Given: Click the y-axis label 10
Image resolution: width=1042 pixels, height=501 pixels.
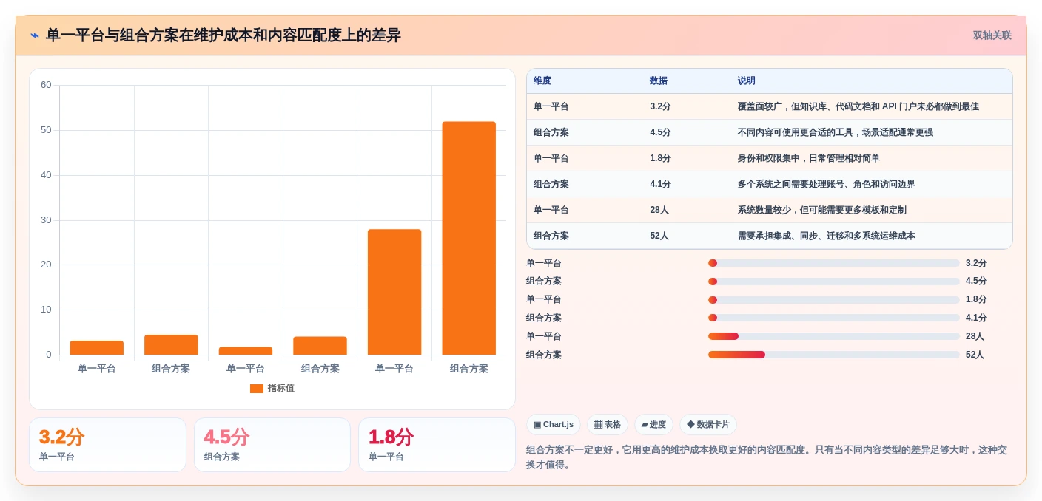Looking at the screenshot, I should pyautogui.click(x=46, y=310).
